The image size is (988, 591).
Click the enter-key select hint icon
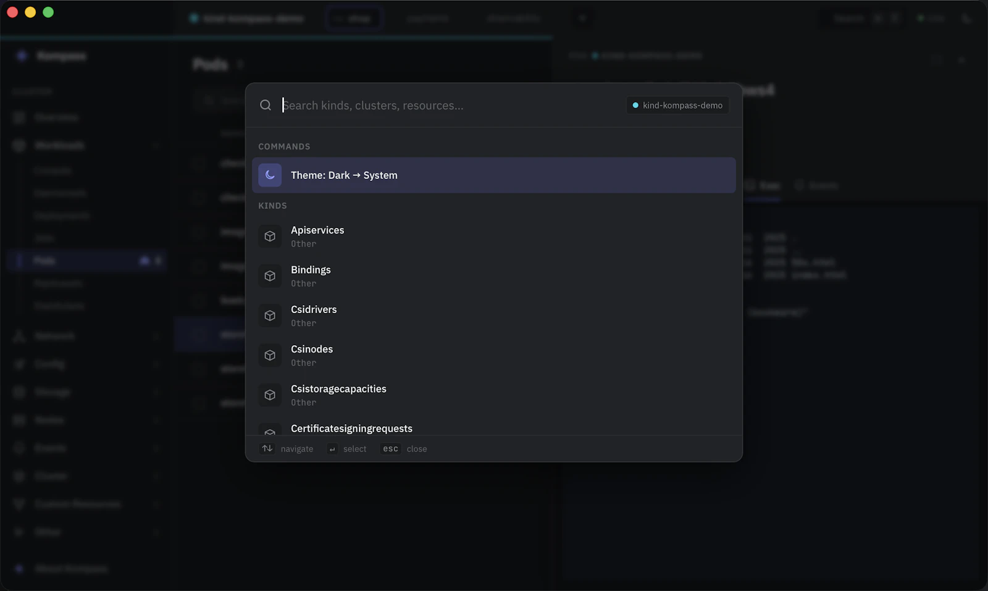pyautogui.click(x=332, y=449)
